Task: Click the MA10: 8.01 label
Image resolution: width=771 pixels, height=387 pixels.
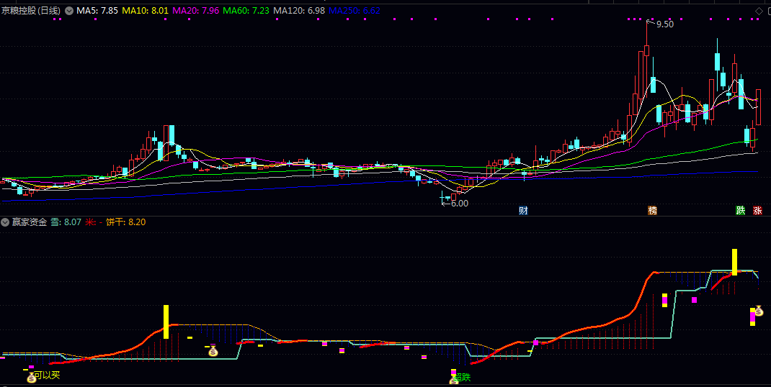Action: coord(145,11)
